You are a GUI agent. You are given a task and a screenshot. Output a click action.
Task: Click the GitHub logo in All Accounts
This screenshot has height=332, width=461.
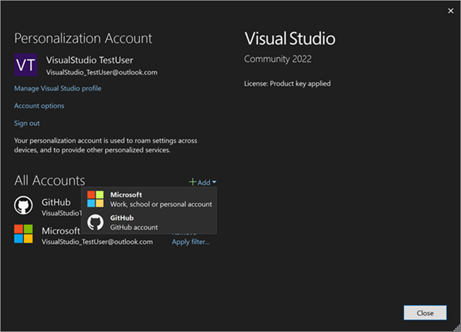tap(23, 205)
